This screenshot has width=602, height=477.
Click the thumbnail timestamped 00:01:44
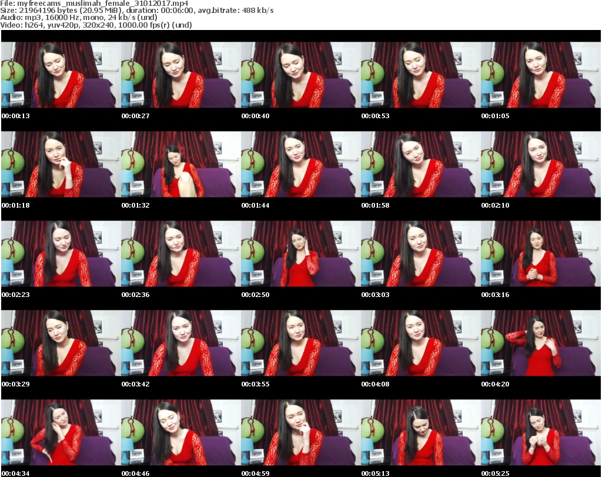click(x=301, y=164)
